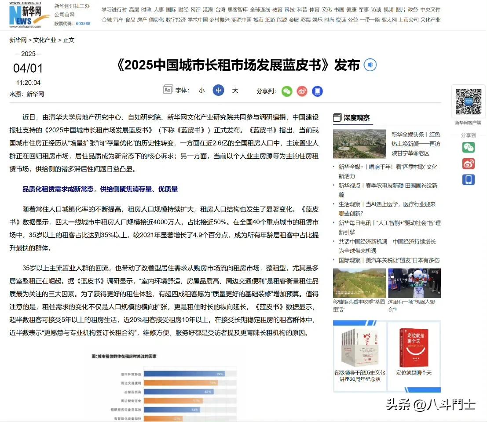Click the floating sidebar WeChat icon

469,147
